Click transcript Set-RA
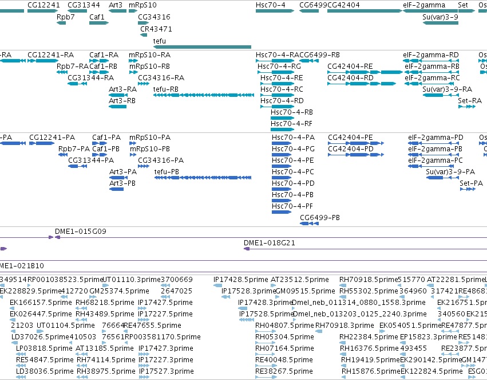This screenshot has height=380, width=487. tap(467, 107)
